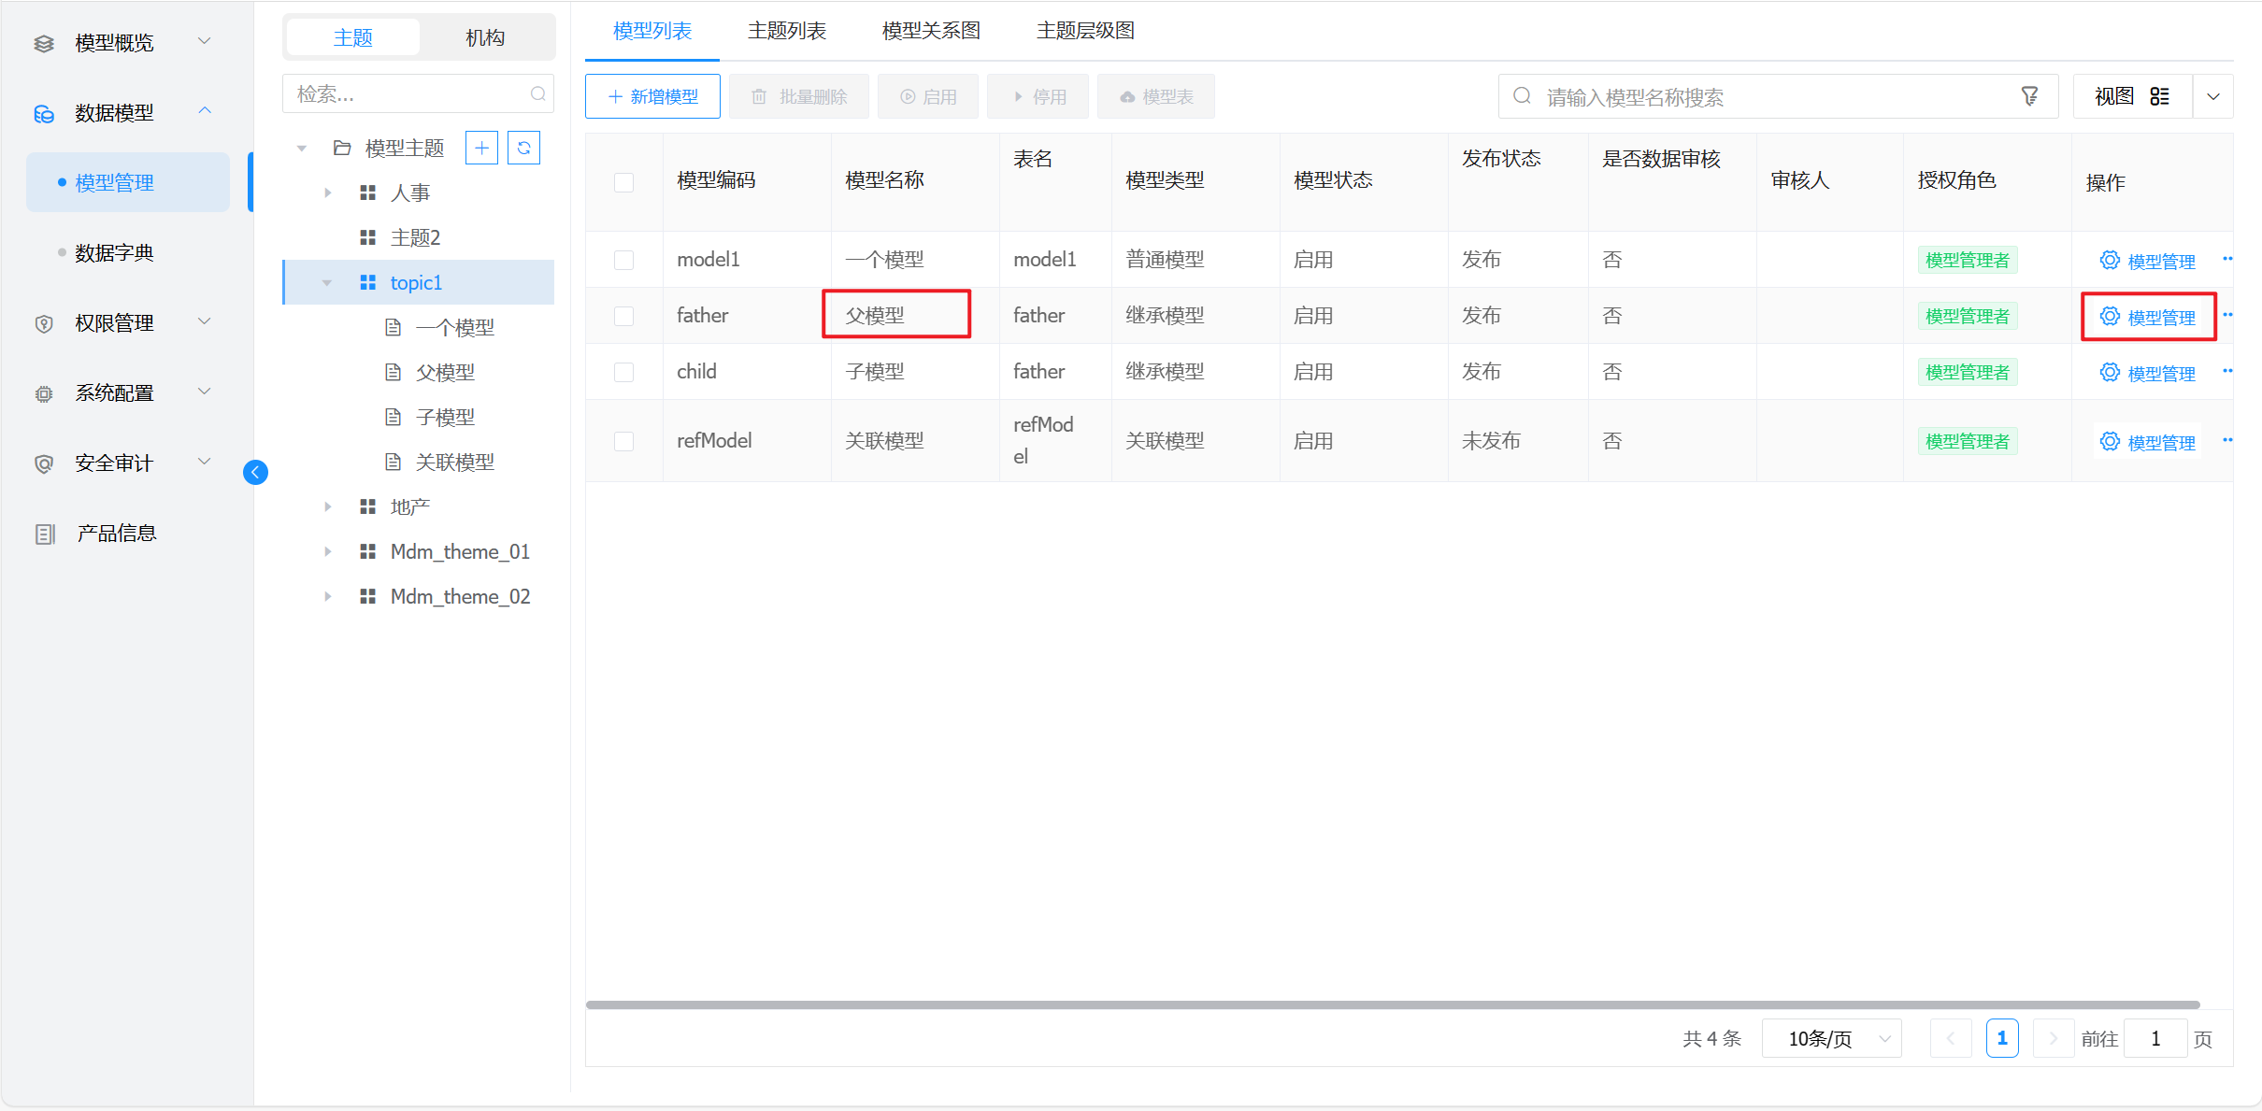Click the blue collapse-sidebar arrow button
The height and width of the screenshot is (1111, 2262).
pyautogui.click(x=255, y=472)
